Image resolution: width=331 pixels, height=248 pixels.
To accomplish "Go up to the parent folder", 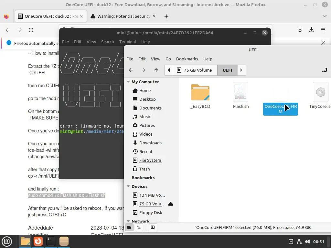I will [x=156, y=70].
